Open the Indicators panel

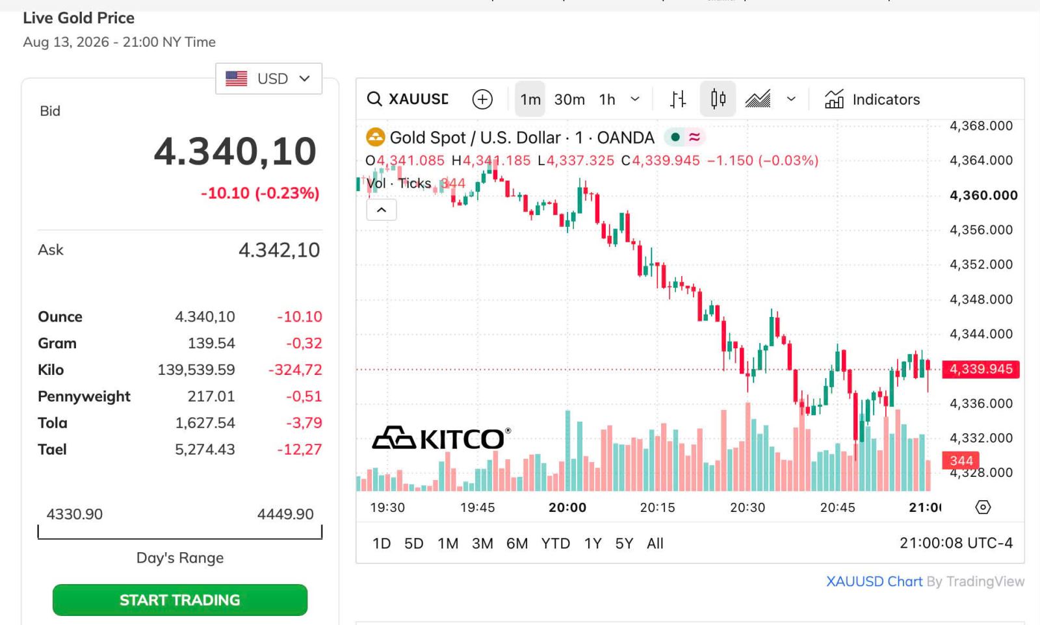coord(872,99)
